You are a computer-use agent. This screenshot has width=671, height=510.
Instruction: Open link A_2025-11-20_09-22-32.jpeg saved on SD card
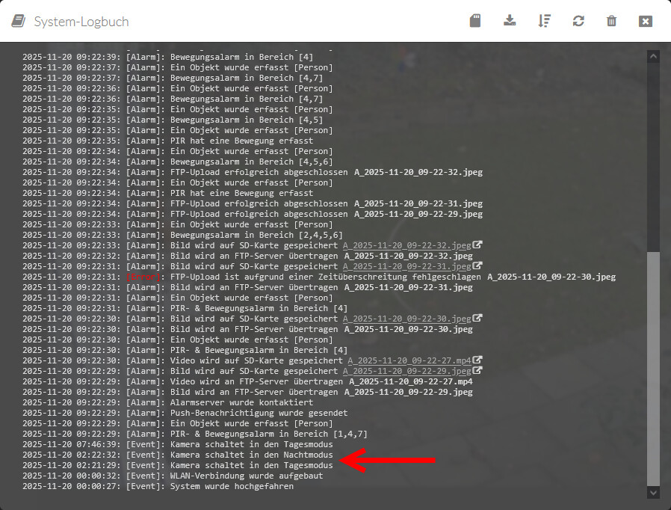coord(407,245)
